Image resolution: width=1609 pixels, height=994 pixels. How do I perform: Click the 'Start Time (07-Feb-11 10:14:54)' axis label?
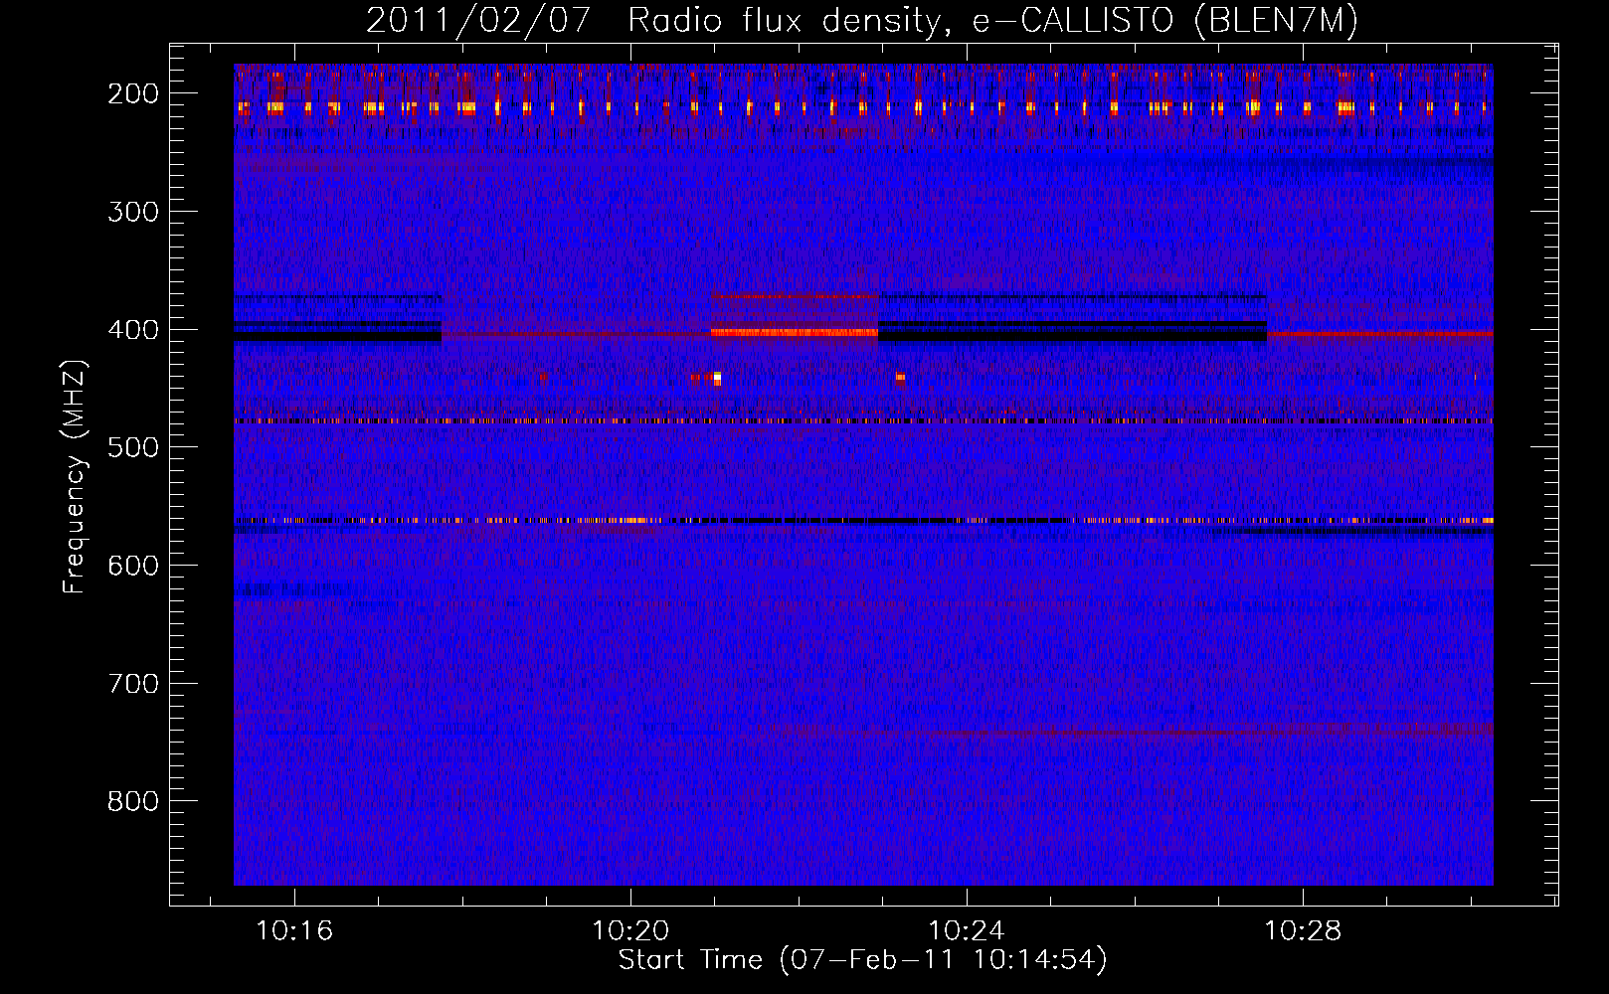click(862, 960)
